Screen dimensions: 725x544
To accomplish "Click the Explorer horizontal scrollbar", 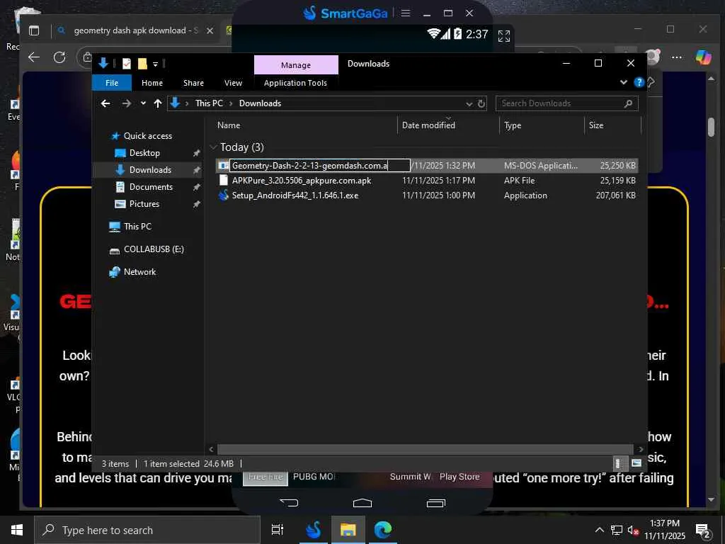I will tap(425, 449).
